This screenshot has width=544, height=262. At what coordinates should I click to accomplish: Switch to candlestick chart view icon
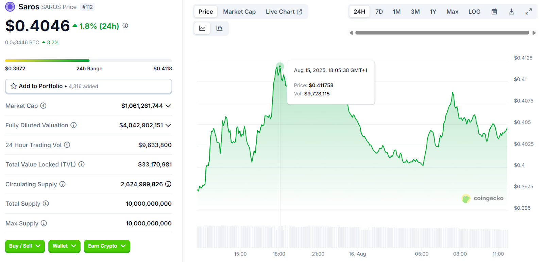[x=219, y=28]
